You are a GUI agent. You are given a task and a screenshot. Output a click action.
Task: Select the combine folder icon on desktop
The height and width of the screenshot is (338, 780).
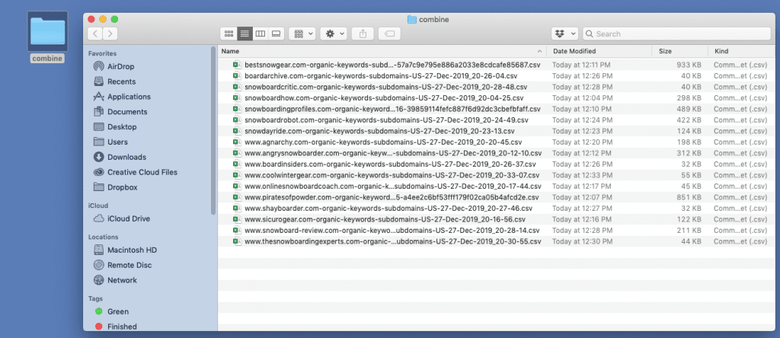tap(47, 31)
